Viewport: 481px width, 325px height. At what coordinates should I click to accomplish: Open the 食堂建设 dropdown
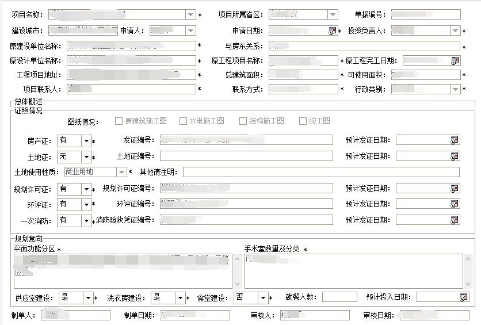pyautogui.click(x=263, y=297)
